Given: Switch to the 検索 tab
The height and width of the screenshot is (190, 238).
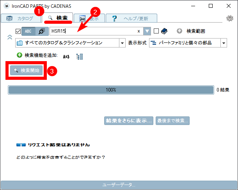Looking at the screenshot, I should [x=58, y=18].
